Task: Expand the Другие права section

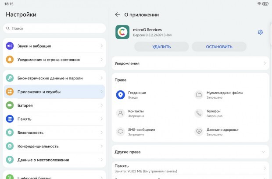Action: [x=190, y=152]
